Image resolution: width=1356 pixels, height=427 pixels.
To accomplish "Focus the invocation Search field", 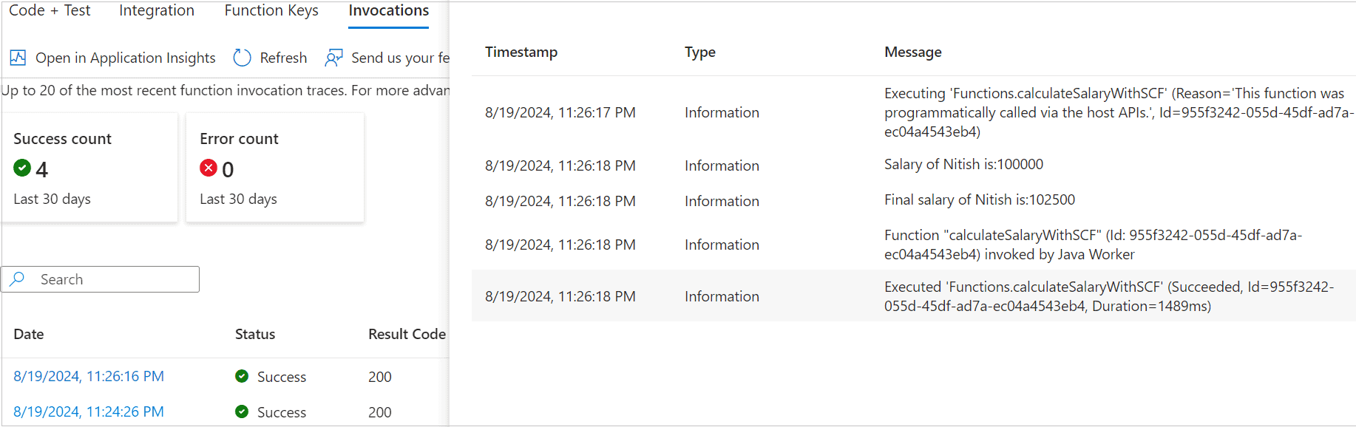I will pyautogui.click(x=115, y=279).
